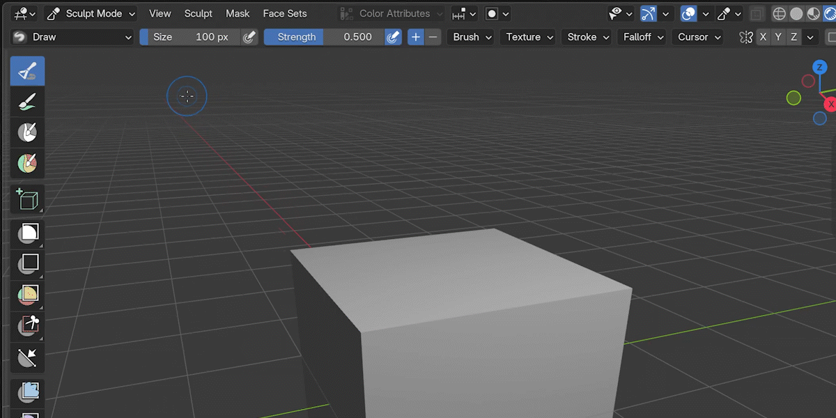Open the View menu
The height and width of the screenshot is (418, 836).
(x=160, y=13)
